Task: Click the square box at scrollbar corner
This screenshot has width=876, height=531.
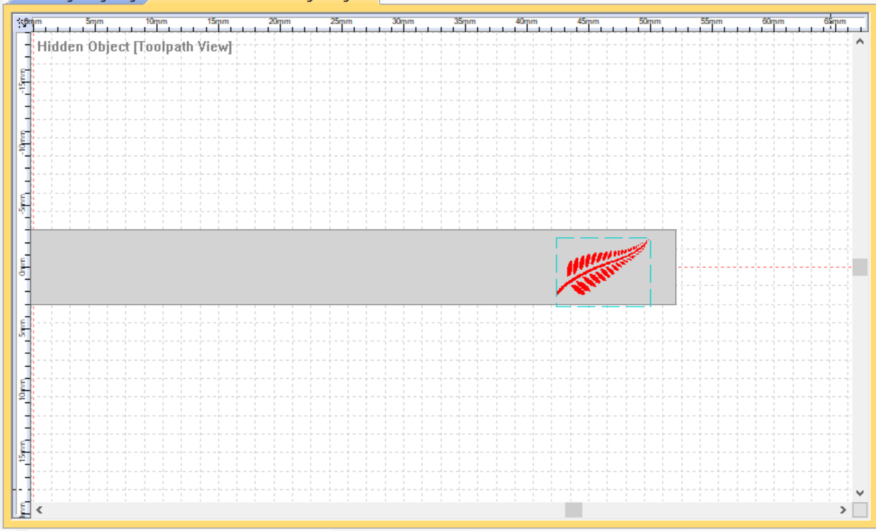Action: [859, 510]
